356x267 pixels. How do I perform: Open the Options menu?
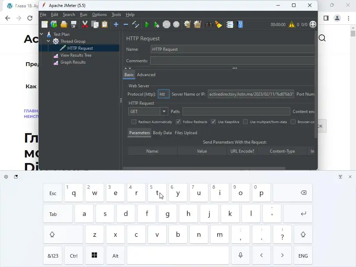tap(99, 15)
